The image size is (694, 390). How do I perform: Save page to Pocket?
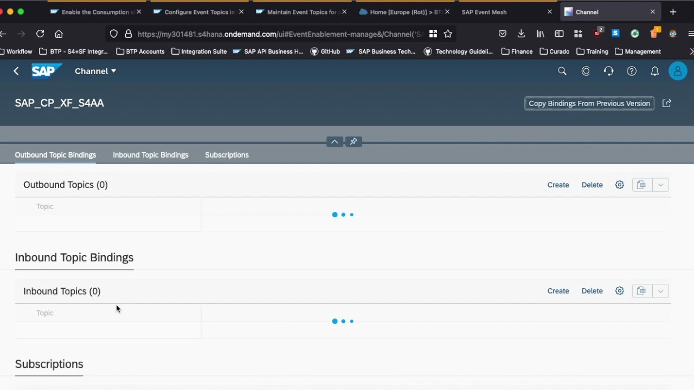pyautogui.click(x=503, y=34)
